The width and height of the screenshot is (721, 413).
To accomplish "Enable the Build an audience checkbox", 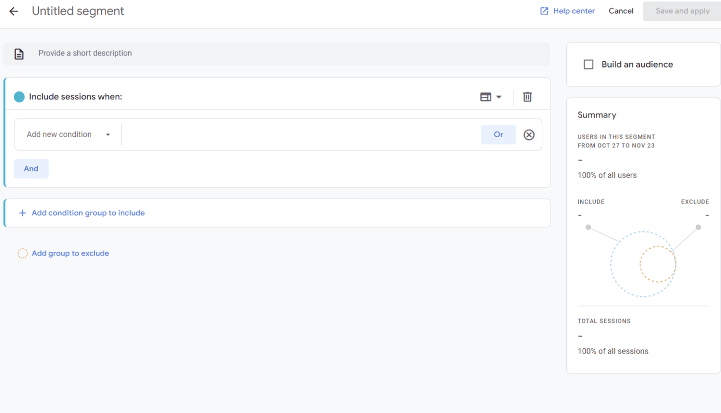I will (588, 64).
